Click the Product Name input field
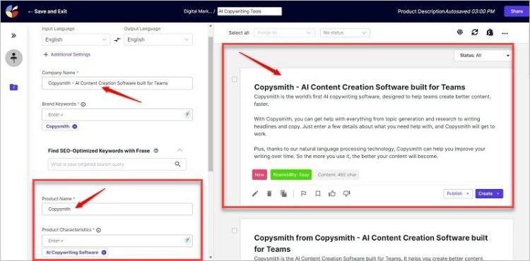Screen dimensions: 530x261 pyautogui.click(x=117, y=209)
